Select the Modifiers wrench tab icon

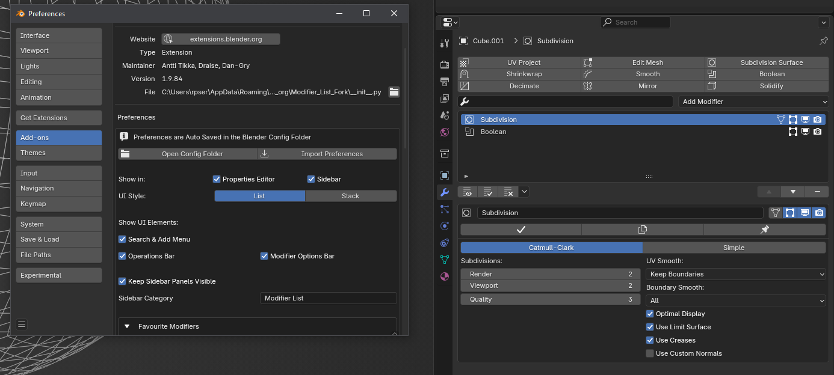pyautogui.click(x=445, y=192)
